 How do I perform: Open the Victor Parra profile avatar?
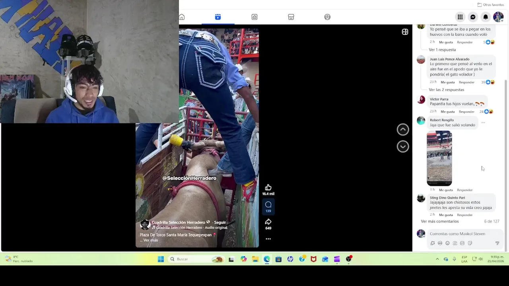(x=421, y=100)
